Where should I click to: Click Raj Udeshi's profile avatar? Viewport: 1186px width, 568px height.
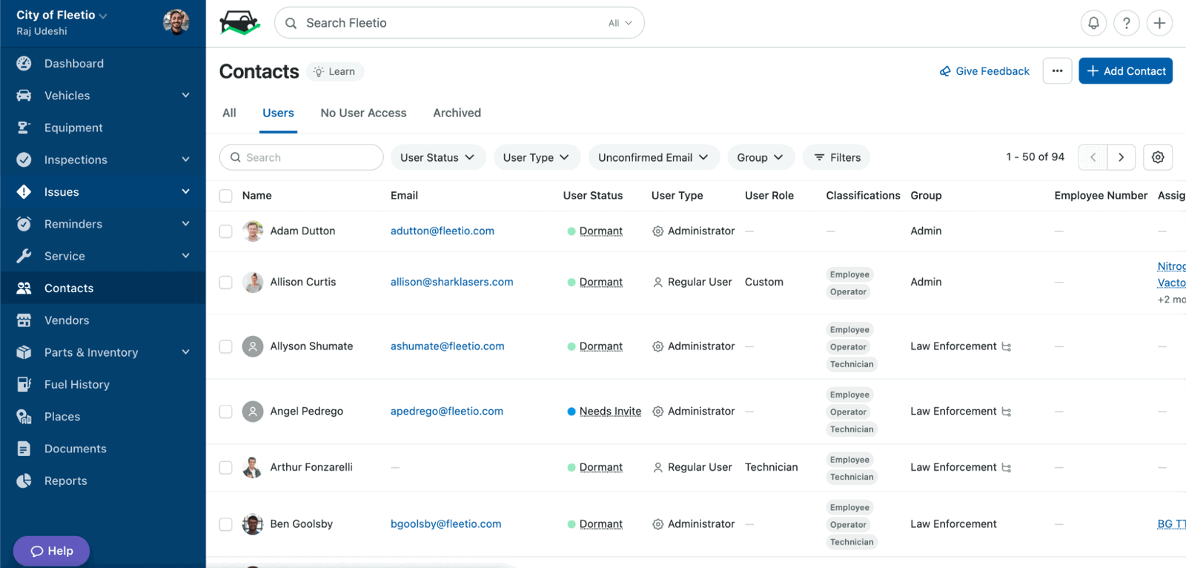[x=176, y=22]
